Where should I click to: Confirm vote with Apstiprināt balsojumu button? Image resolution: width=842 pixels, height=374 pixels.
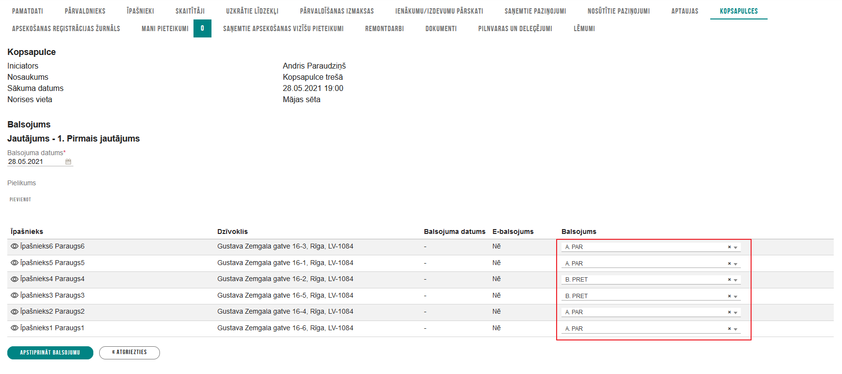50,353
